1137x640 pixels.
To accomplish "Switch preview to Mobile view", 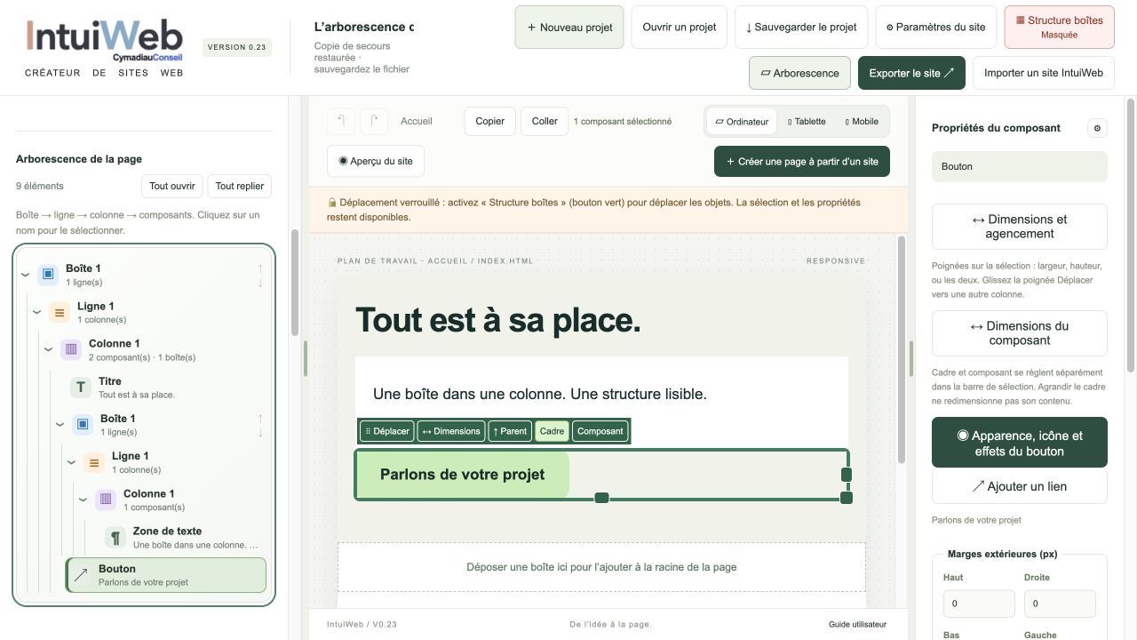I will point(862,122).
